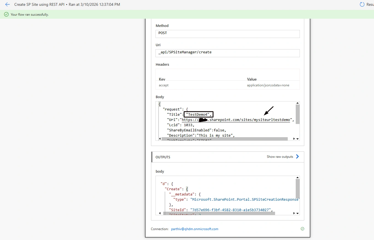Image resolution: width=374 pixels, height=240 pixels.
Task: Click the sharepoint.com site Url value
Action: click(x=236, y=120)
